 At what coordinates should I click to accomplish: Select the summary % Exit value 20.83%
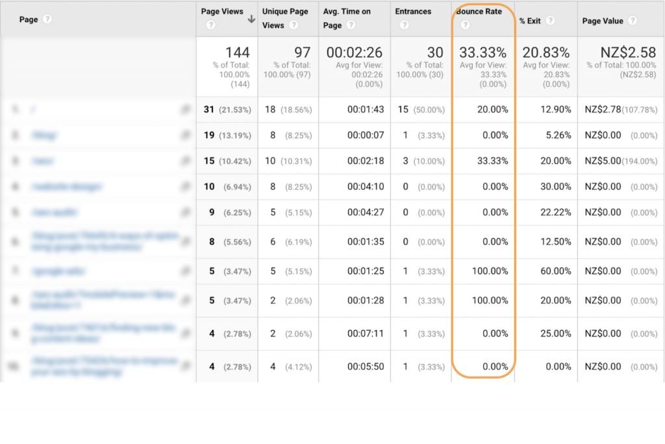tap(546, 52)
